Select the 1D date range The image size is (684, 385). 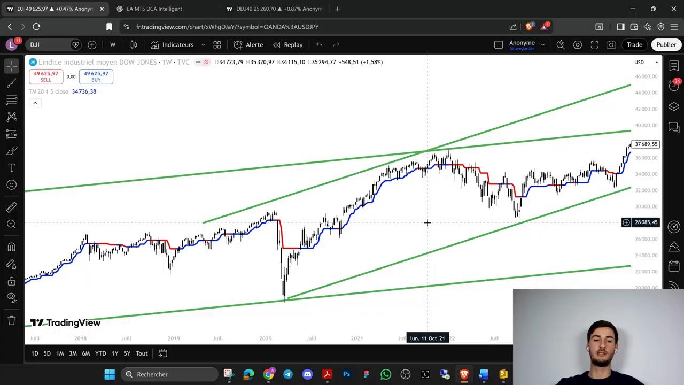tap(35, 353)
